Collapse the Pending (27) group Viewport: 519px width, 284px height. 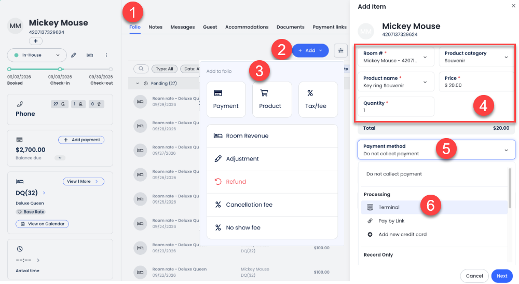point(138,84)
